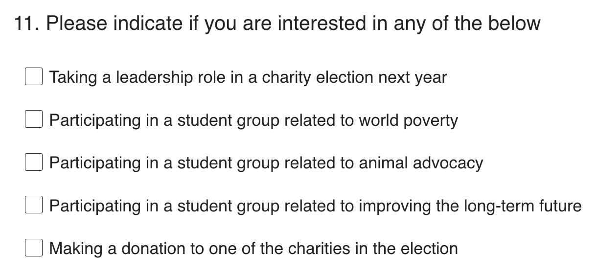Click the 'Making a donation' option label

point(253,249)
